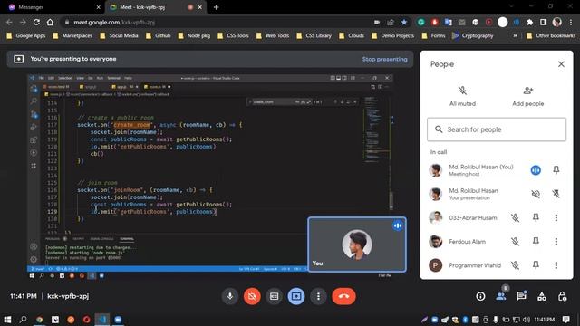The width and height of the screenshot is (580, 326).
Task: Open more options three-dot menu in call controls
Action: click(318, 296)
